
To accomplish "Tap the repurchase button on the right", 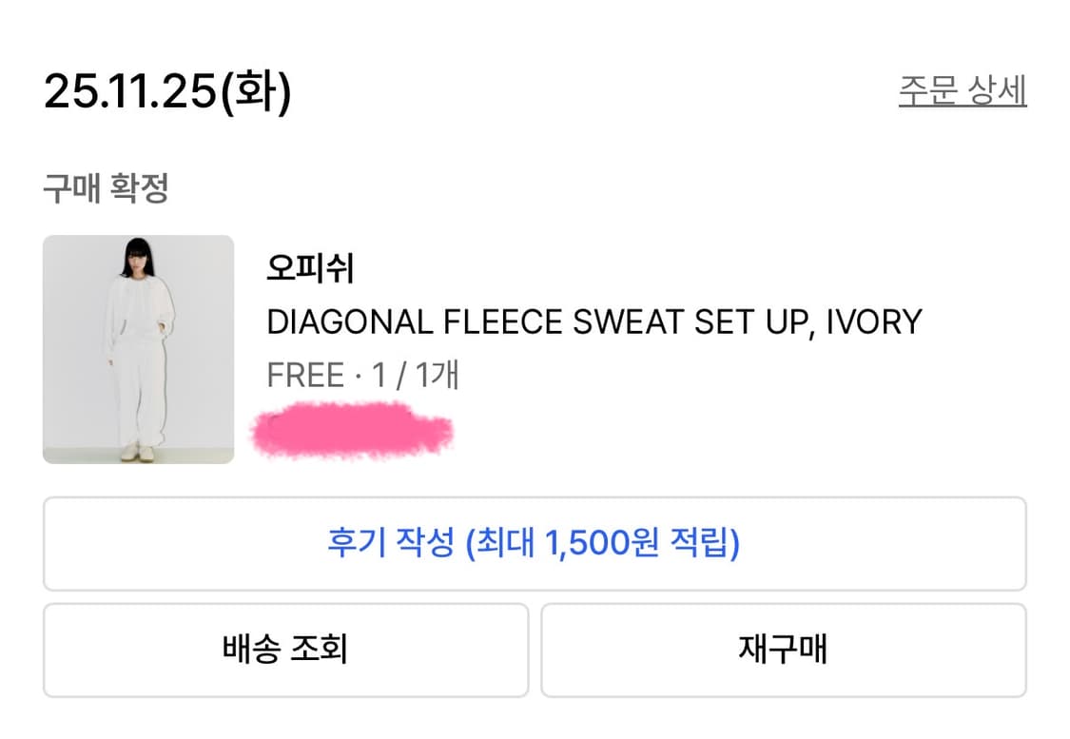I will coord(785,649).
